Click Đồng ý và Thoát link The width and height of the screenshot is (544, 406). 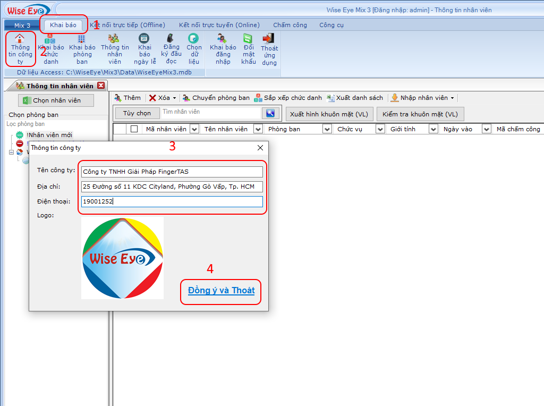pyautogui.click(x=221, y=291)
